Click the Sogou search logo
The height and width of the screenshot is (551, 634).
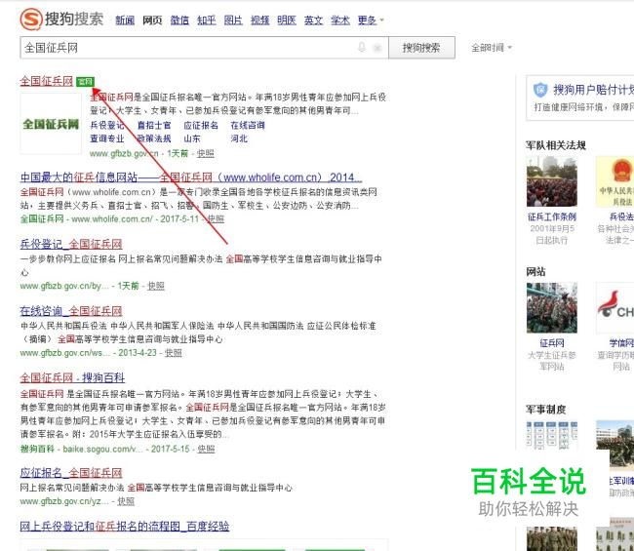(x=61, y=20)
